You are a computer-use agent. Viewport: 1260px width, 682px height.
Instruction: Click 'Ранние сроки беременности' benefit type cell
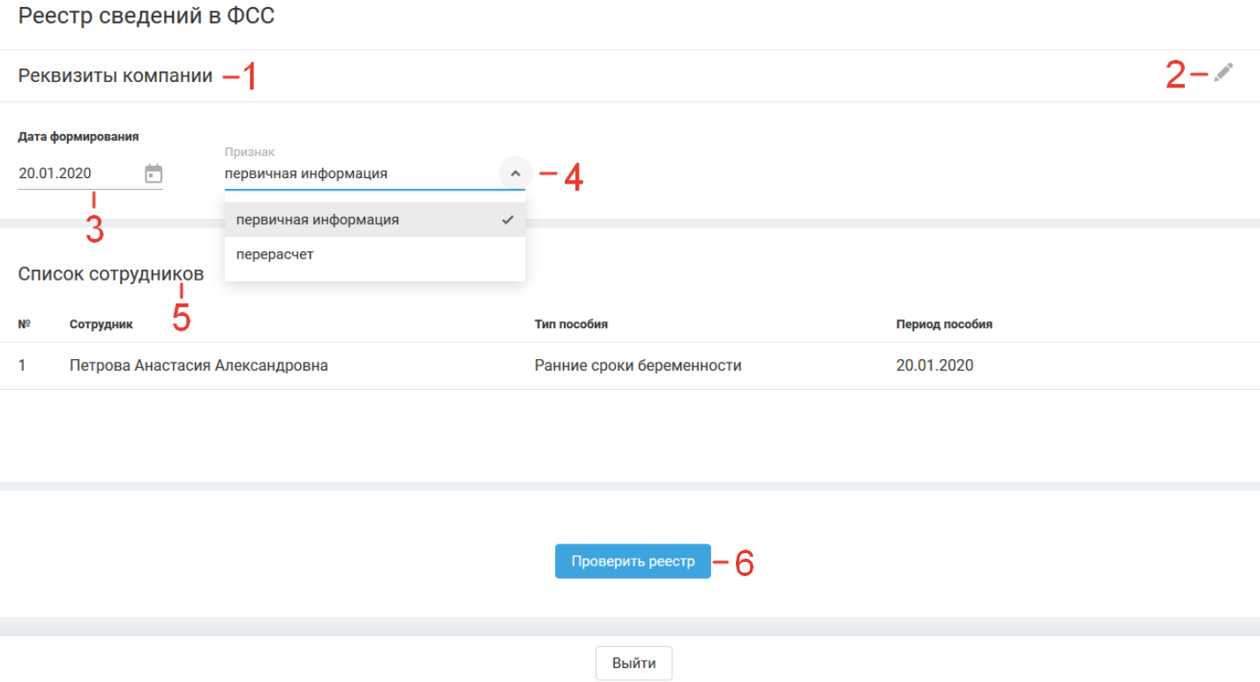coord(638,365)
